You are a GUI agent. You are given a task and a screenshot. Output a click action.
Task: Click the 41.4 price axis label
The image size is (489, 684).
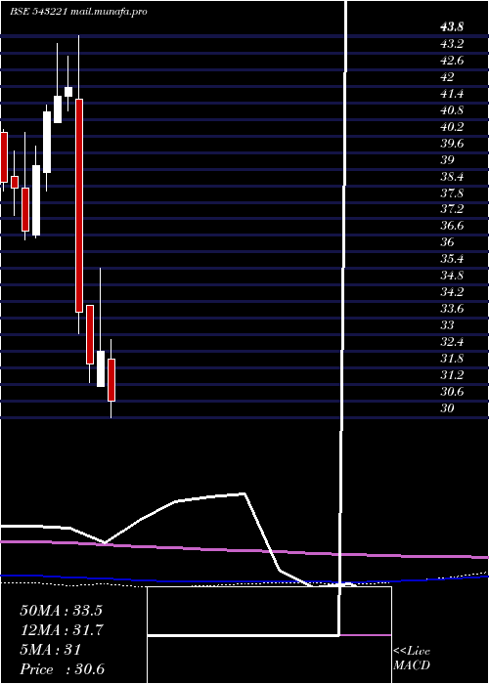click(x=452, y=94)
